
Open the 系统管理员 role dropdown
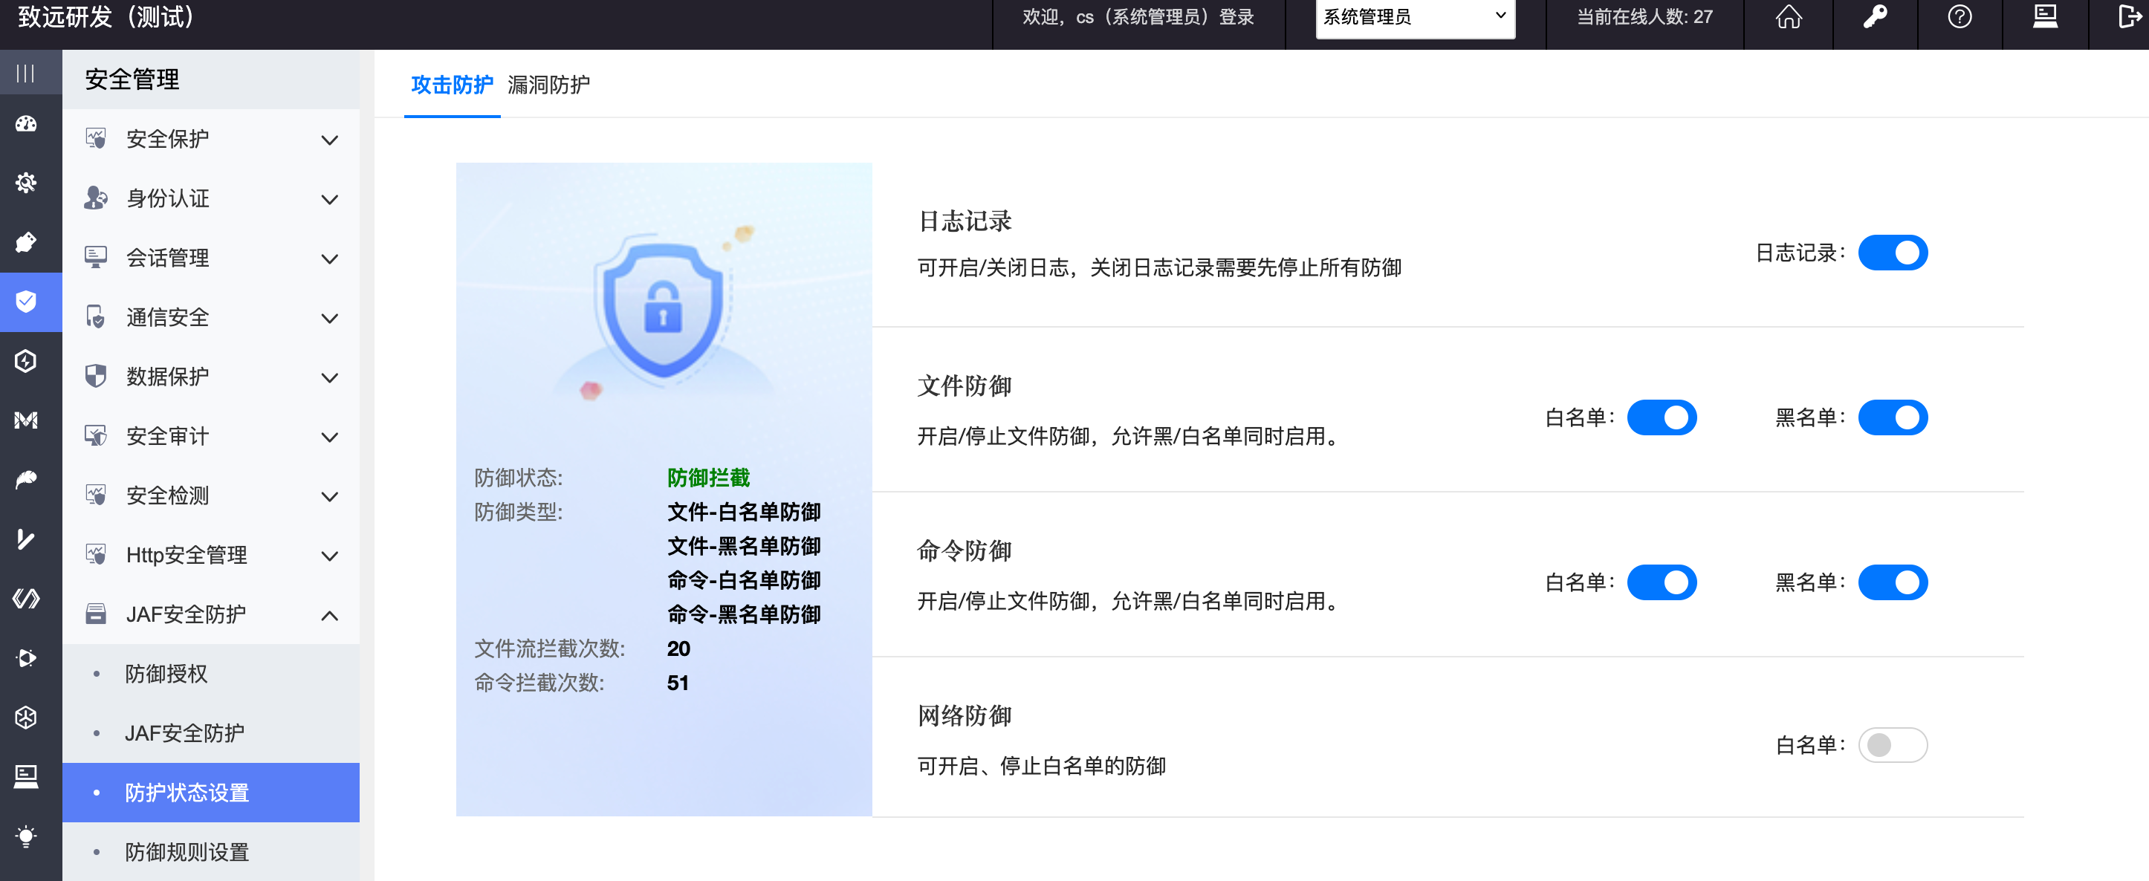[x=1414, y=16]
